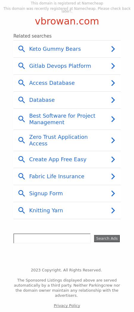The image size is (134, 312).
Task: Click chevron arrow on Knitting Yarn row
Action: point(113,210)
